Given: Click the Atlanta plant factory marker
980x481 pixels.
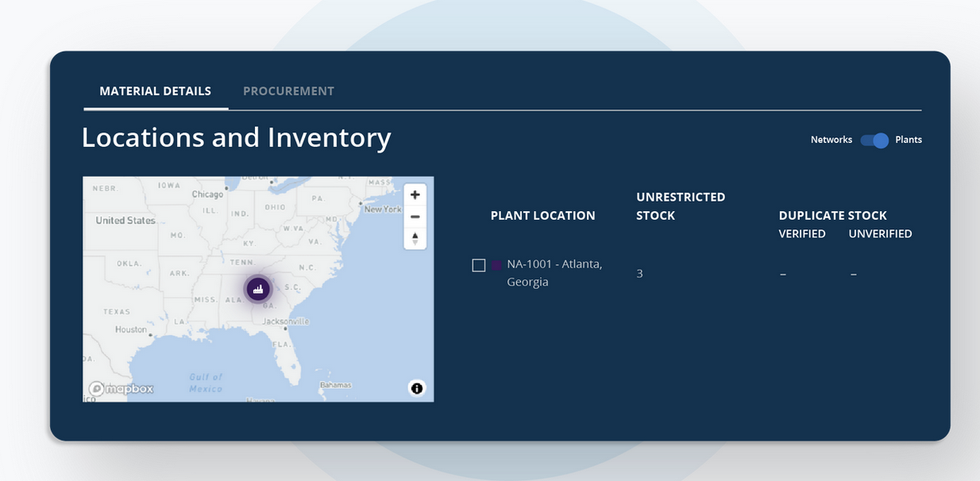Looking at the screenshot, I should click(x=258, y=290).
